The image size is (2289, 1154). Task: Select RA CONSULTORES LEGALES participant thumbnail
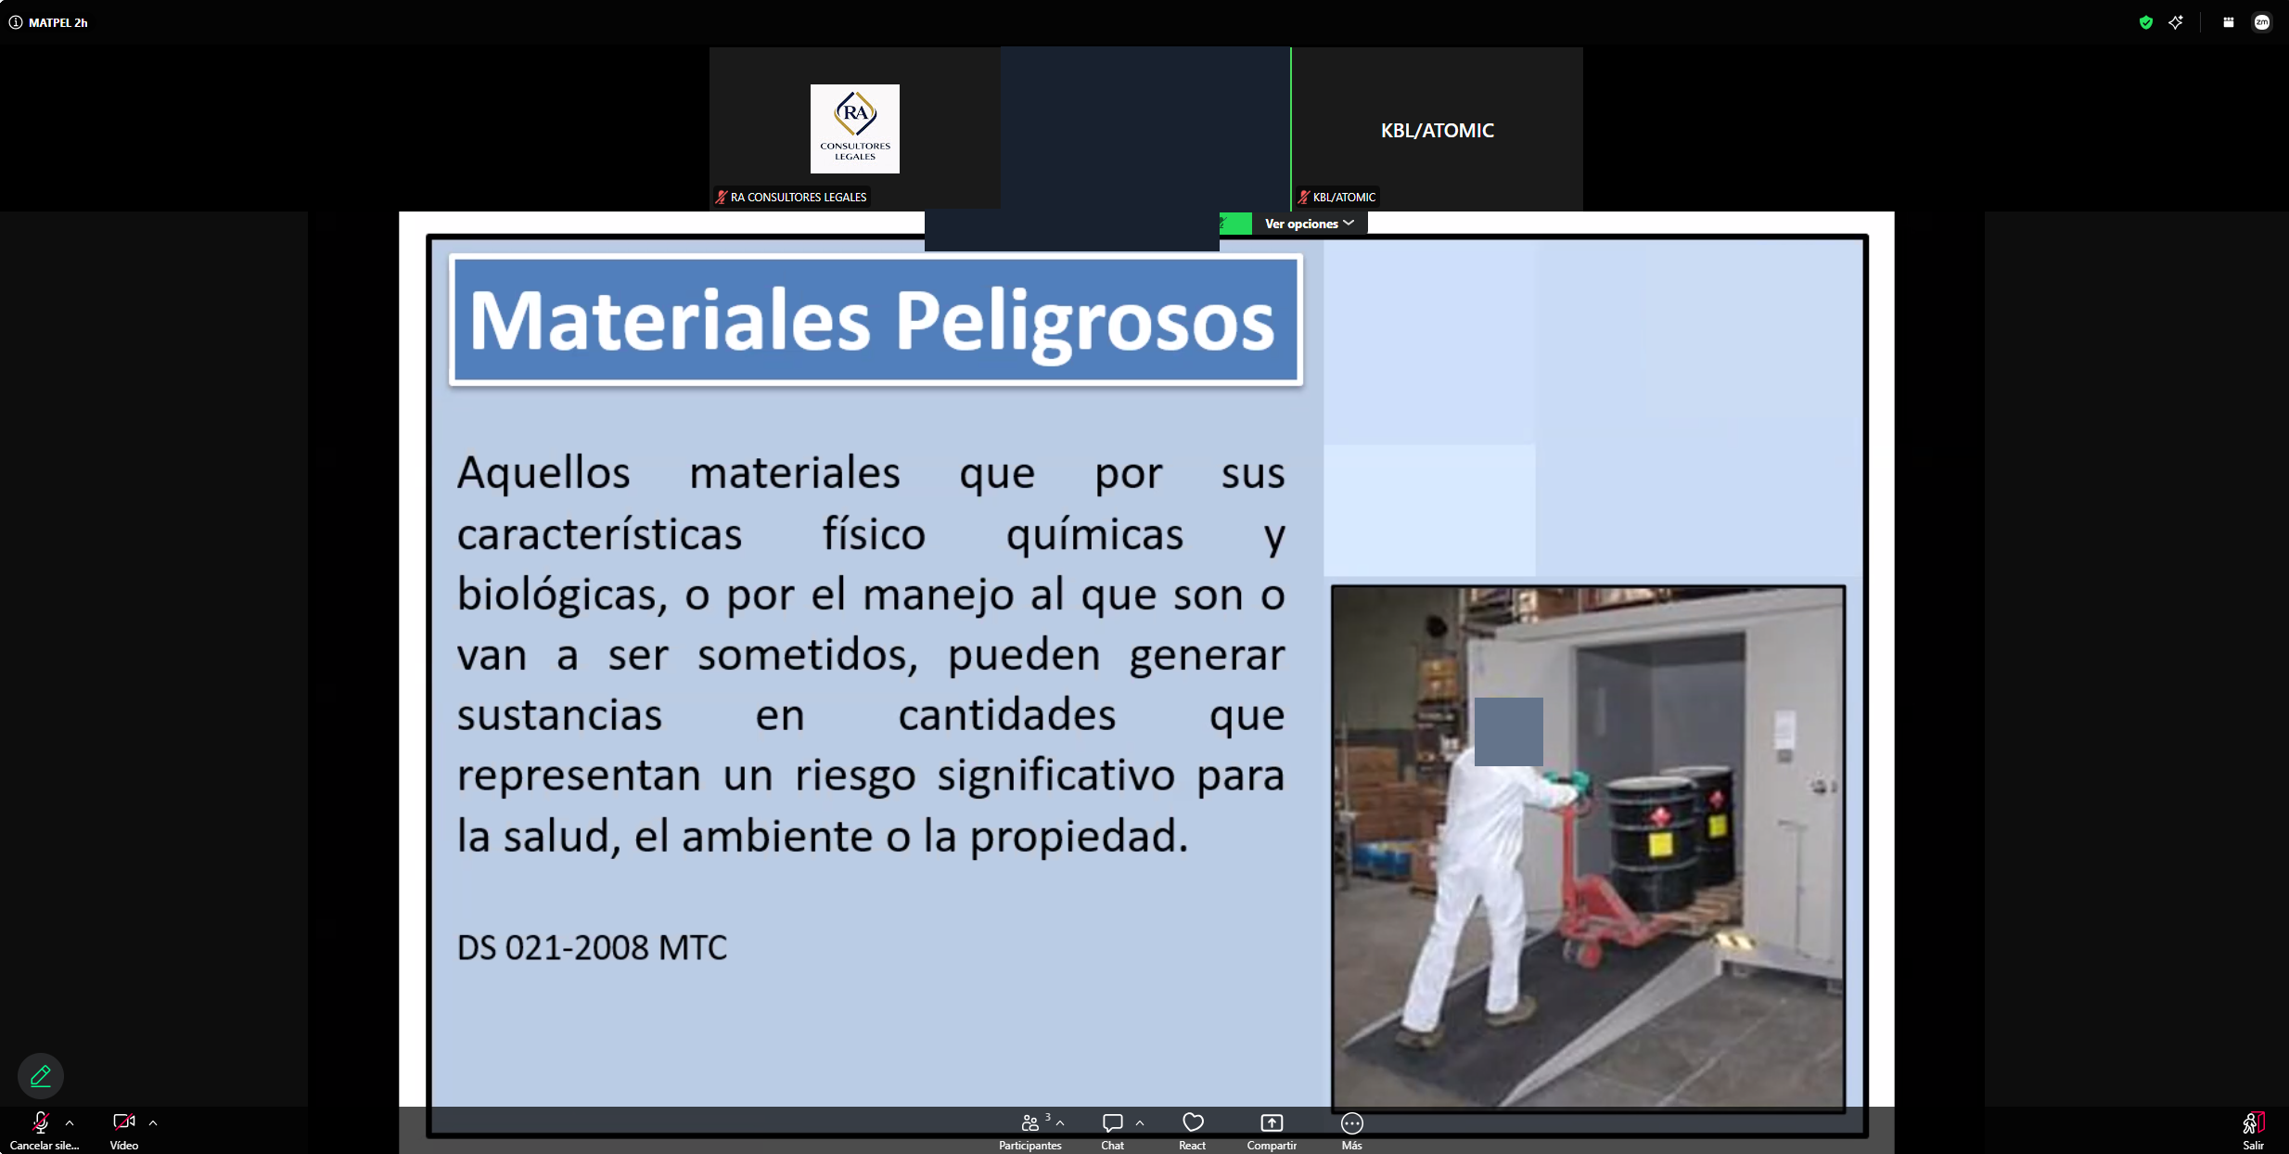click(x=854, y=128)
